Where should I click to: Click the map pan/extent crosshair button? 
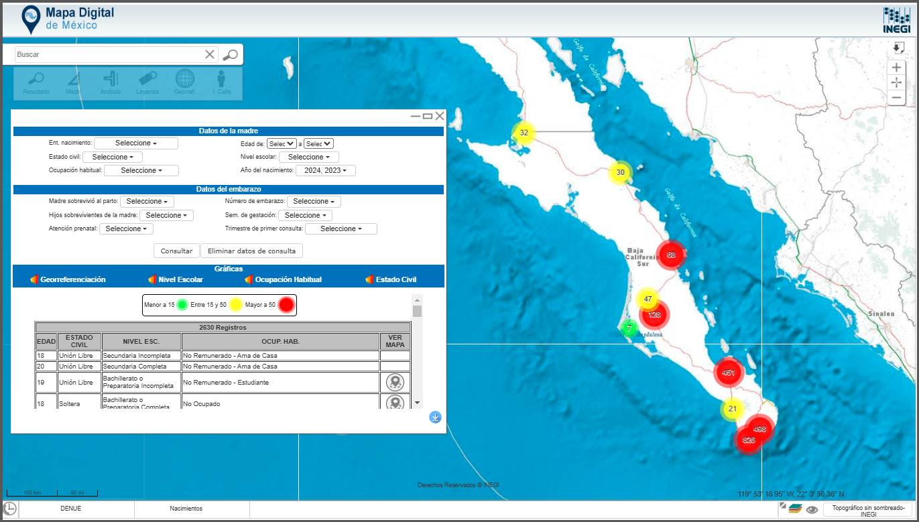[x=896, y=82]
